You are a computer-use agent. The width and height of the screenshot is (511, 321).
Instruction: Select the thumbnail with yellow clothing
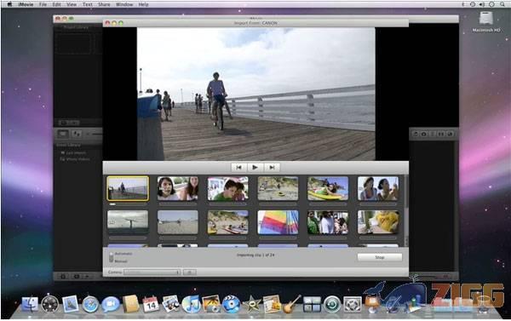[x=378, y=222]
